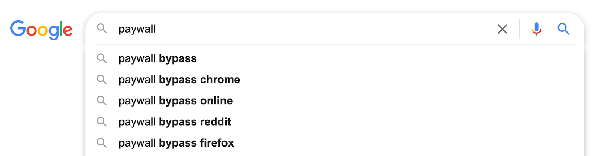Choose the 'paywall bypass firefox' suggestion
601x156 pixels.
335,143
